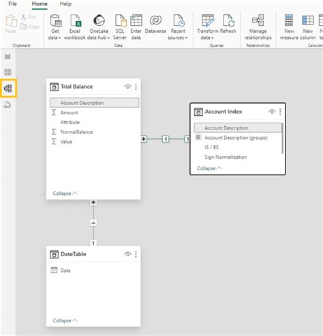Select the Amount field in Trial Balance
The width and height of the screenshot is (323, 336).
(94, 112)
